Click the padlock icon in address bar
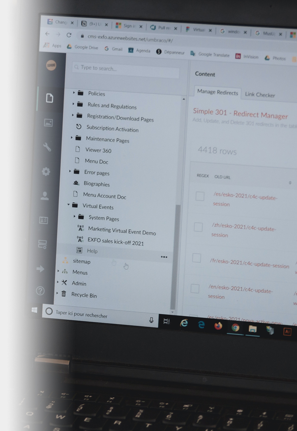297x431 pixels. pyautogui.click(x=82, y=36)
